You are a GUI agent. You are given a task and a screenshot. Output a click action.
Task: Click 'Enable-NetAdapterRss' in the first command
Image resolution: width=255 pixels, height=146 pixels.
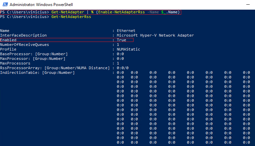click(121, 12)
